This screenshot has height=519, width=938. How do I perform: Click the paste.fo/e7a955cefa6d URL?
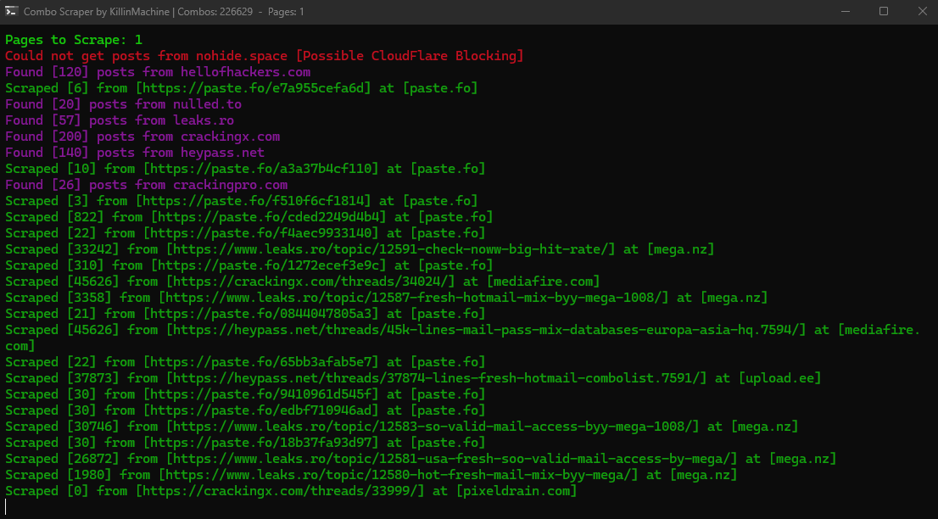pyautogui.click(x=253, y=88)
